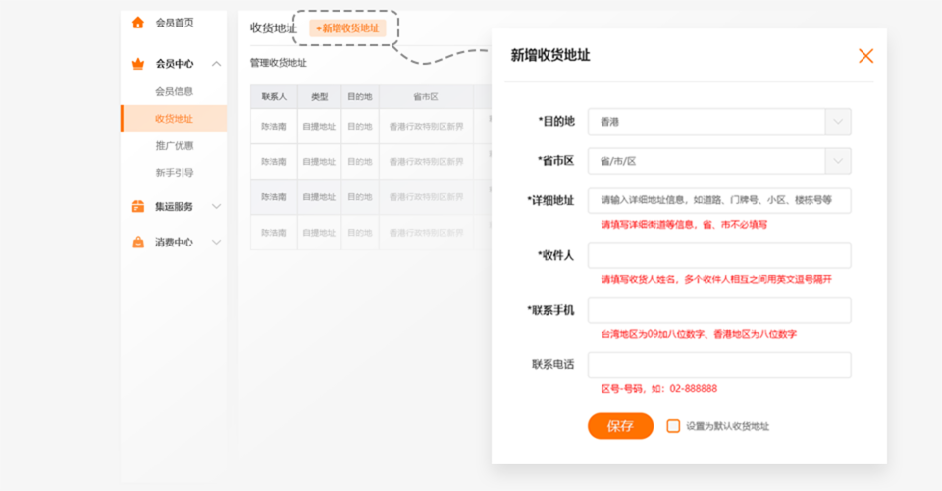Collapse the 会员中心 section chevron
Image resolution: width=942 pixels, height=491 pixels.
tap(216, 64)
